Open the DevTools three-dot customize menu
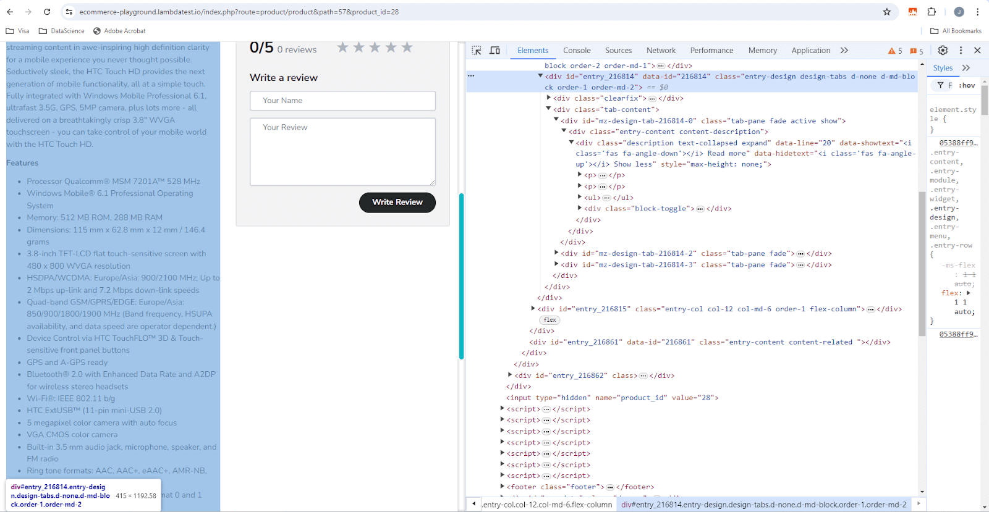The height and width of the screenshot is (512, 989). pyautogui.click(x=961, y=51)
